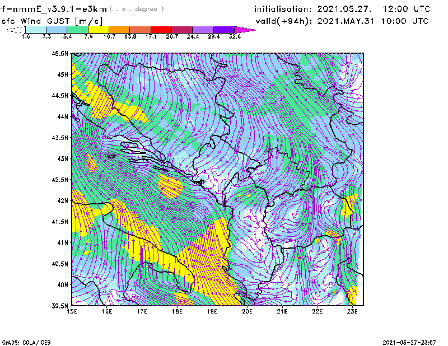
Task: Click the legend value 5.4
Action: [67, 36]
